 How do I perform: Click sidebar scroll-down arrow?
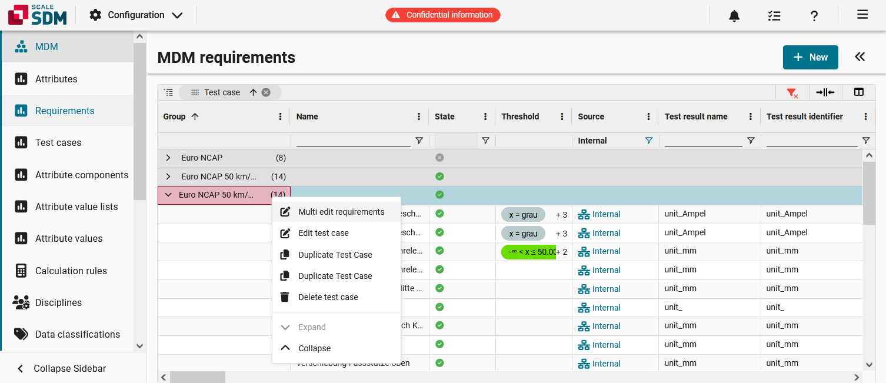(139, 346)
